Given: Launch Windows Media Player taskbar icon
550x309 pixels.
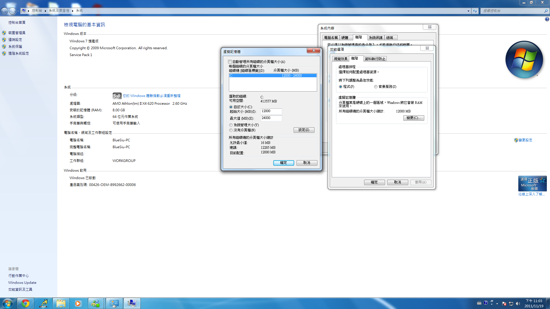Looking at the screenshot, I should (x=78, y=303).
